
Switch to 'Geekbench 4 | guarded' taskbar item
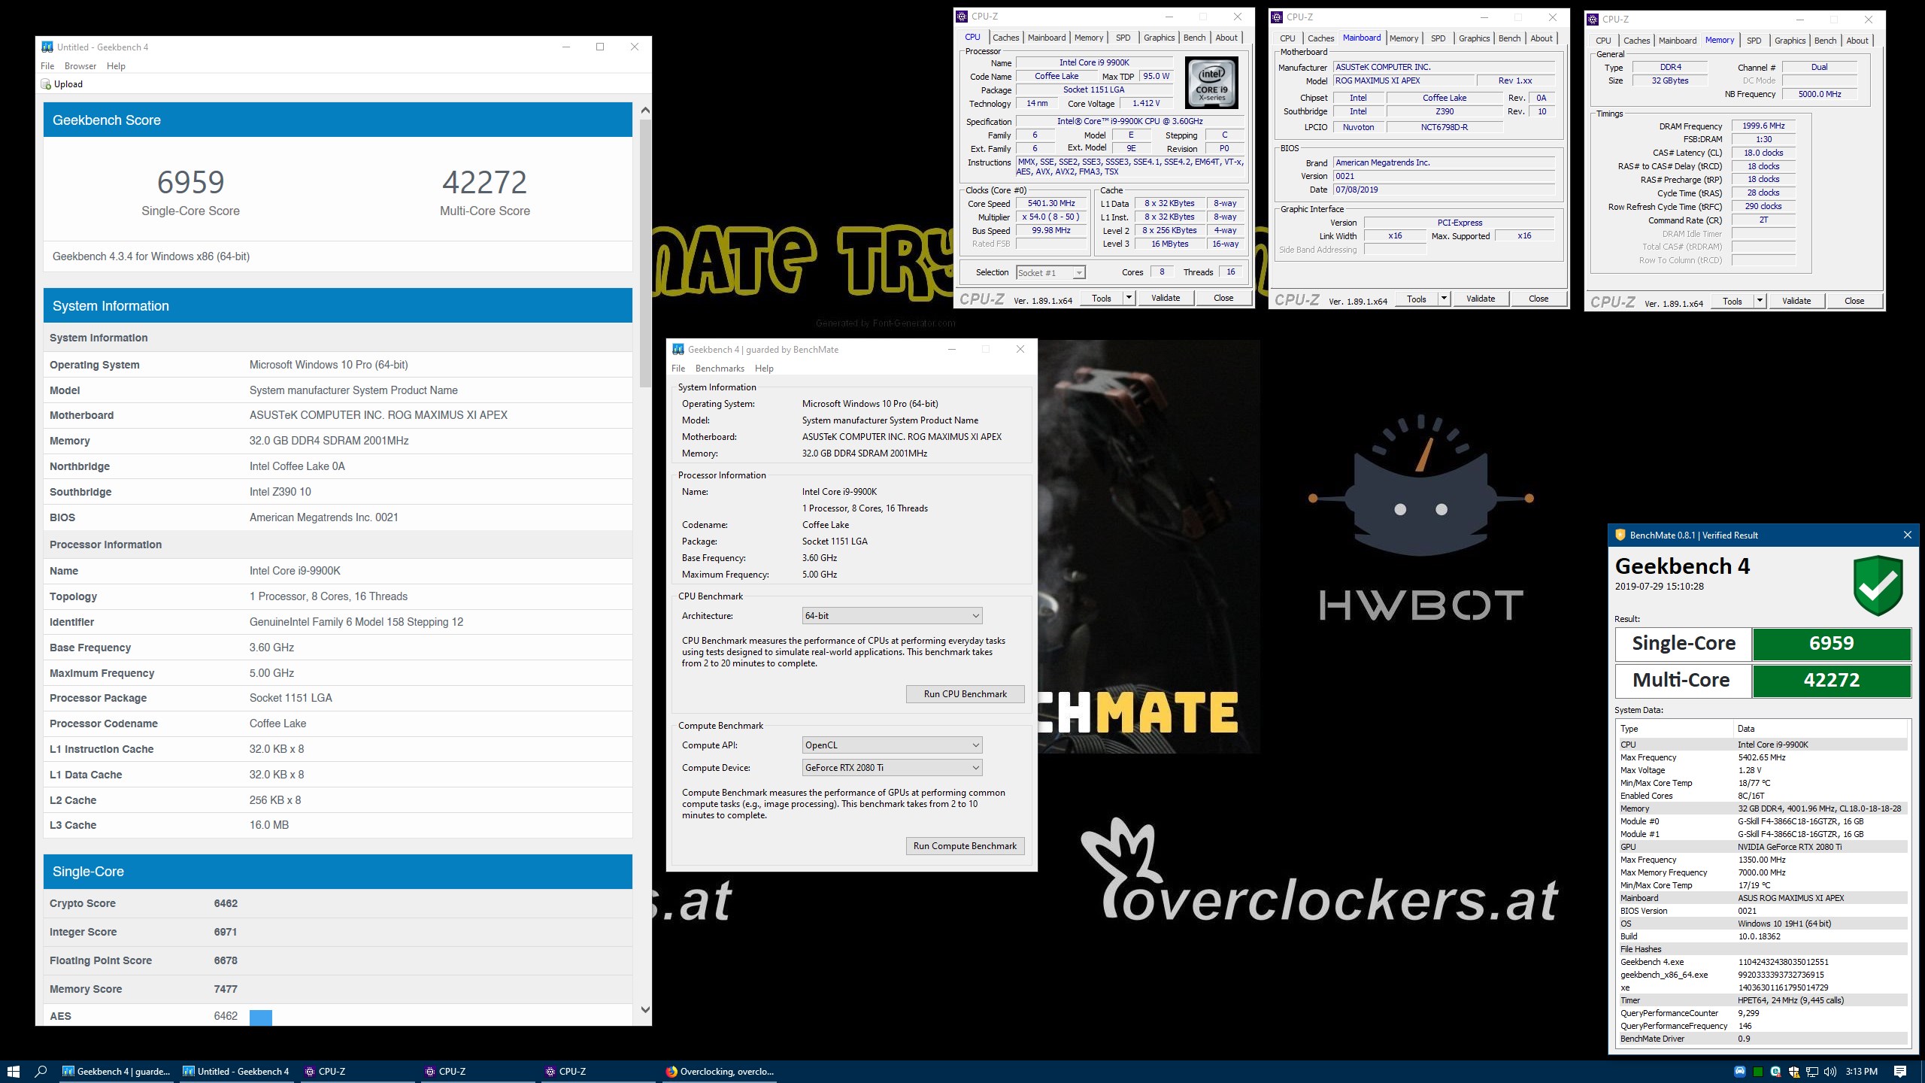coord(116,1072)
